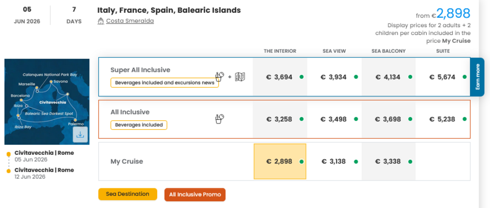Click green availability dot beside € 3,694
This screenshot has height=208, width=490.
coord(301,77)
